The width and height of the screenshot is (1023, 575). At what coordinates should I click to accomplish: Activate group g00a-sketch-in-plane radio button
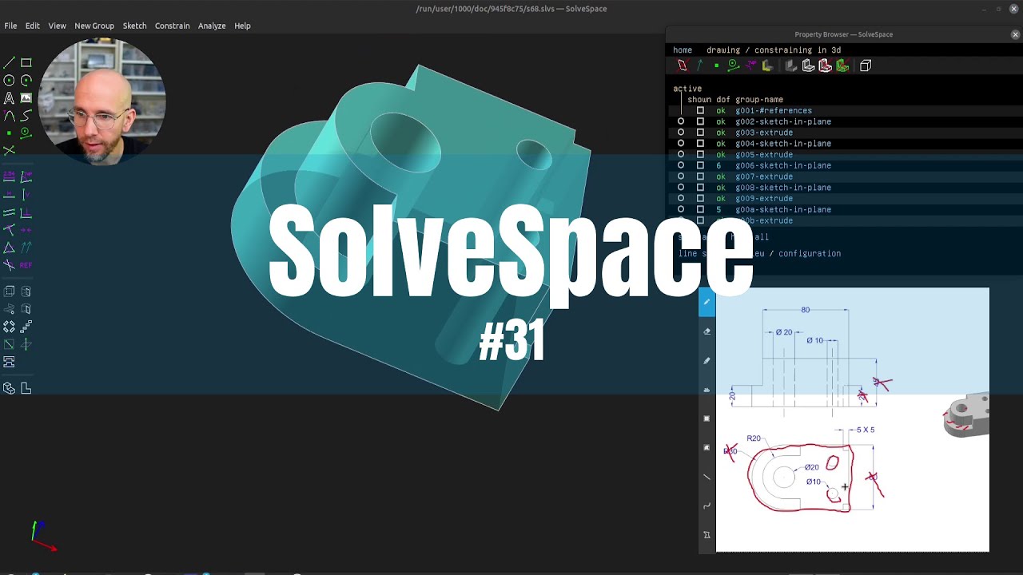681,209
